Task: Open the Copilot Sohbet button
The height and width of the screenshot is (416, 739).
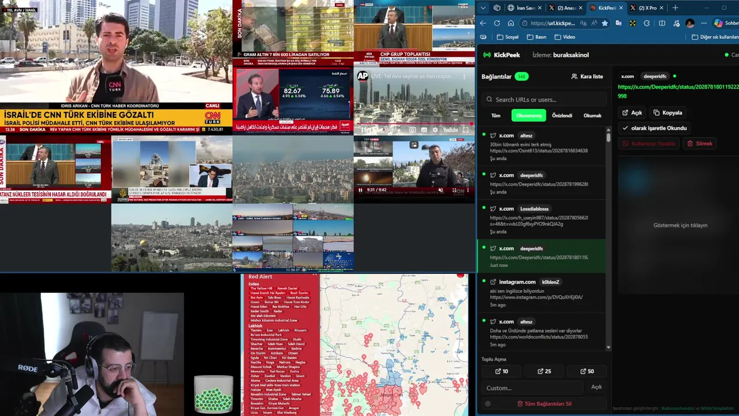Action: [726, 23]
